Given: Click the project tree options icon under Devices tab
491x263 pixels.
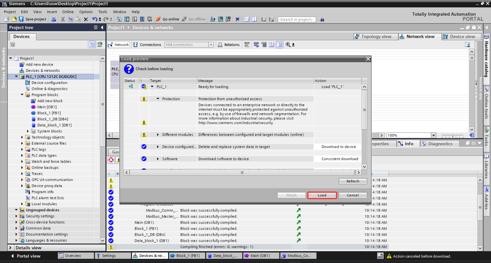Looking at the screenshot, I should pyautogui.click(x=12, y=44).
